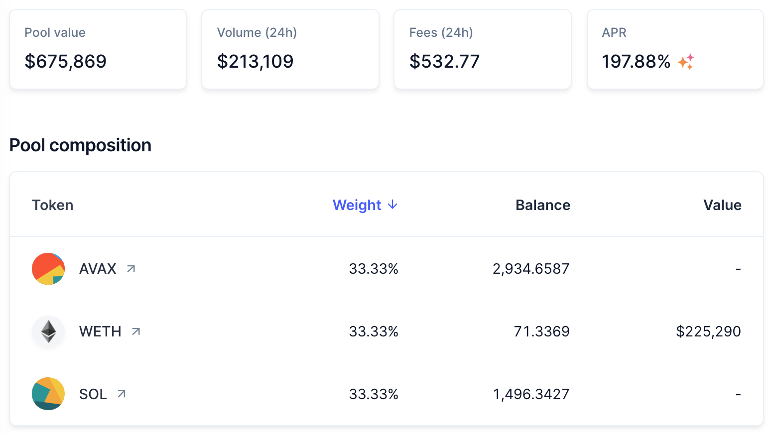Sort the table by Weight column

point(365,205)
